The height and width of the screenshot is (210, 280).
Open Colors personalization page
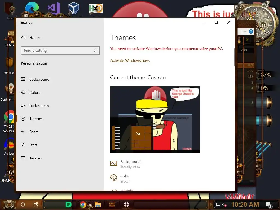click(x=30, y=92)
